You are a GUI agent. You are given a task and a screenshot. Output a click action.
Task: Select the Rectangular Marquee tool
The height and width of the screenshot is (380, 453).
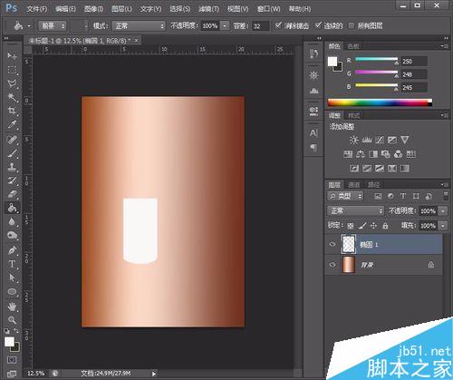pyautogui.click(x=12, y=70)
